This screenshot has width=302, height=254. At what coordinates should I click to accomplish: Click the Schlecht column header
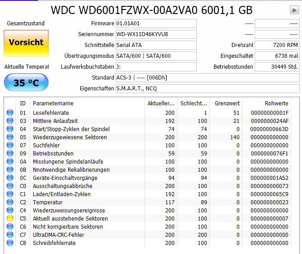pyautogui.click(x=194, y=103)
